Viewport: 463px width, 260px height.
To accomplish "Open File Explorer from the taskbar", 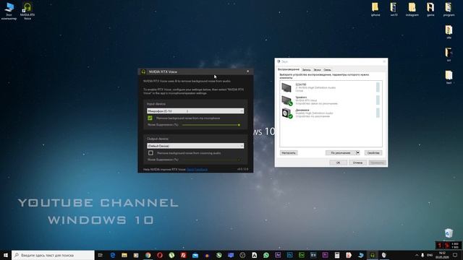I will coord(124,255).
